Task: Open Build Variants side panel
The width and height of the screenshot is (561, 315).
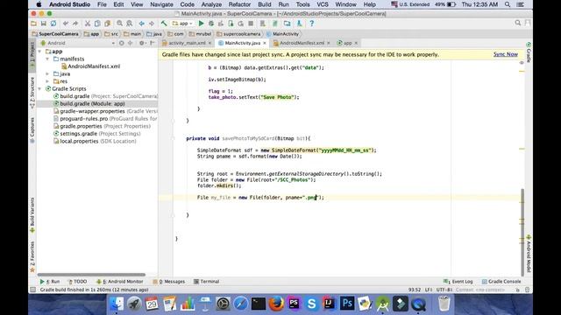Action: pos(32,215)
